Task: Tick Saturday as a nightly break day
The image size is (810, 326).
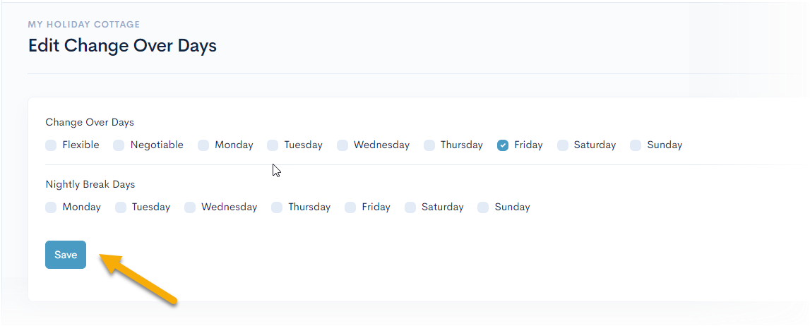Action: click(410, 207)
